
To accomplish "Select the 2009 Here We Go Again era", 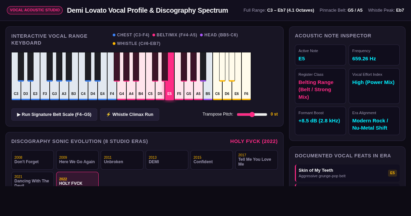I will click(77, 160).
